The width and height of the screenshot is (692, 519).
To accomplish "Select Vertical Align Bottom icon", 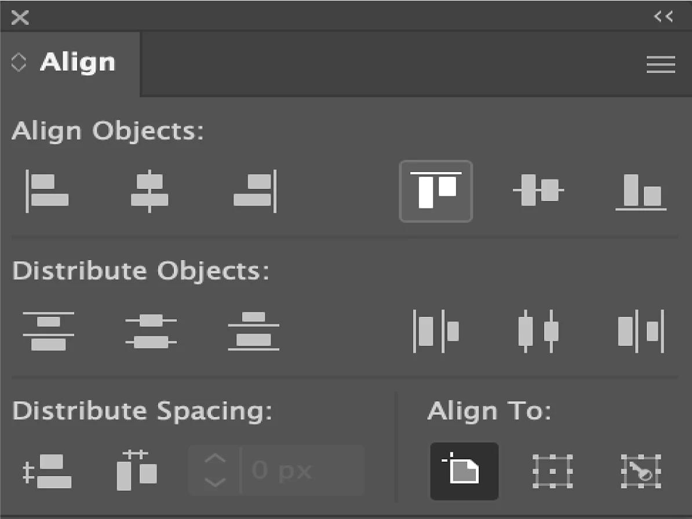I will [641, 191].
